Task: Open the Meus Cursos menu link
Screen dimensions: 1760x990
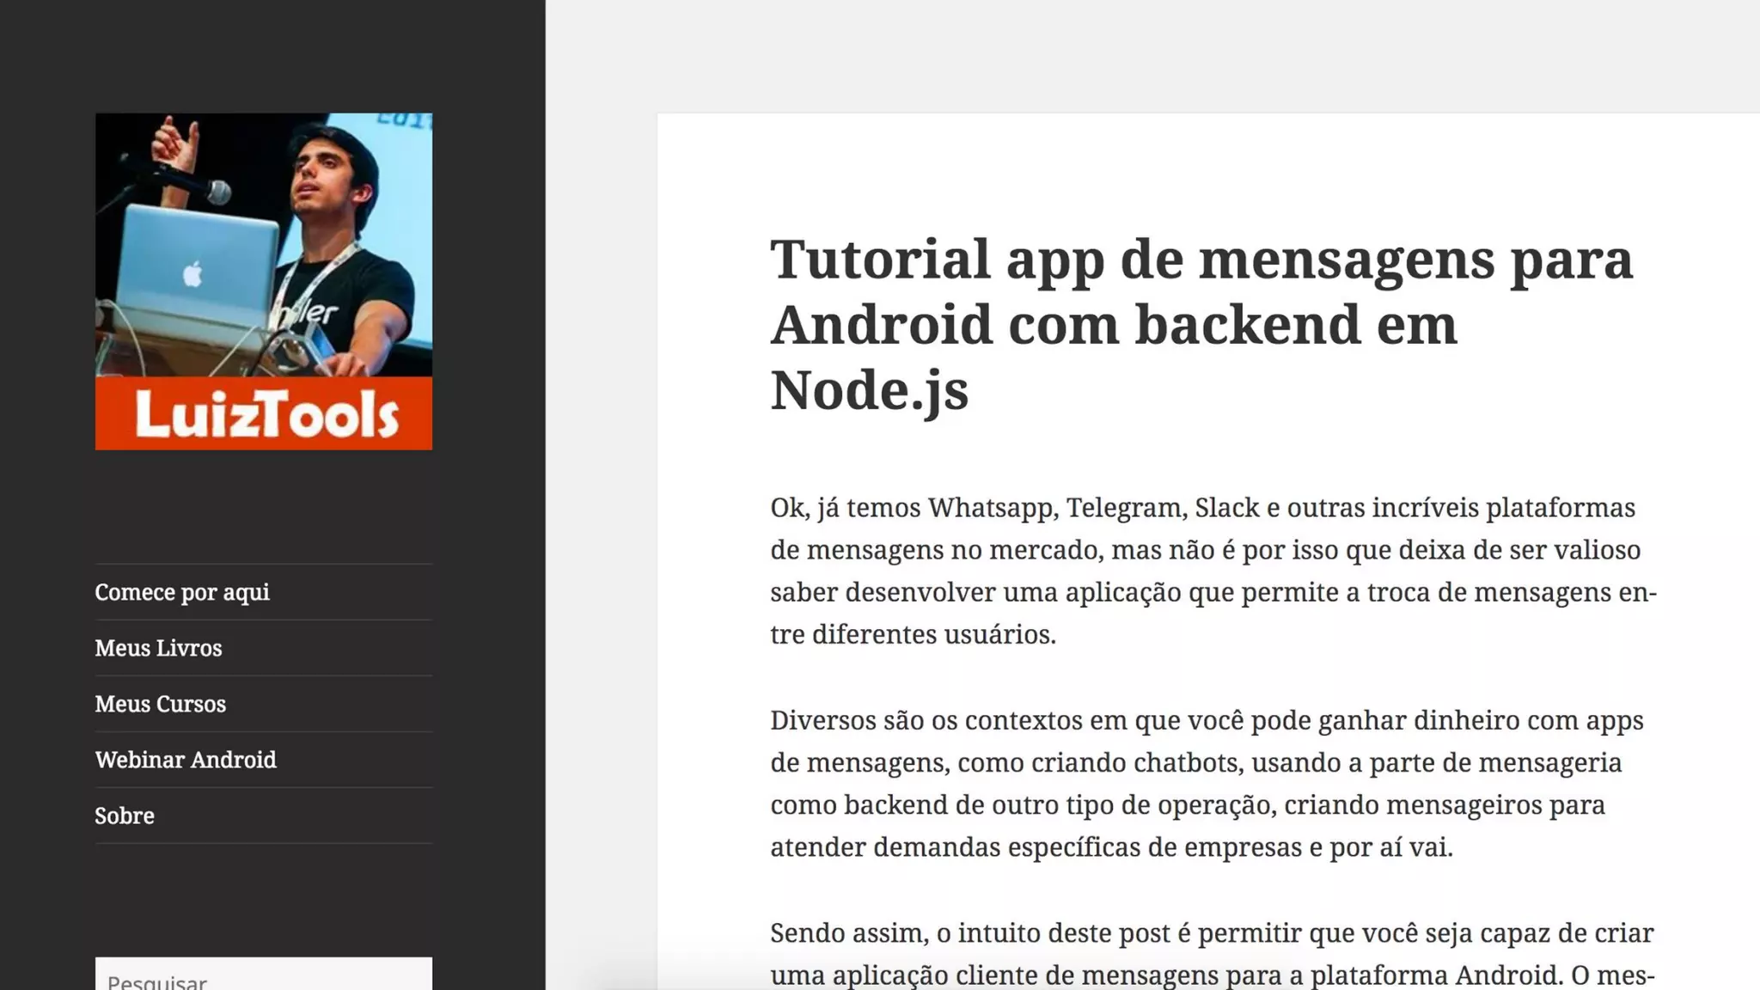Action: coord(160,704)
